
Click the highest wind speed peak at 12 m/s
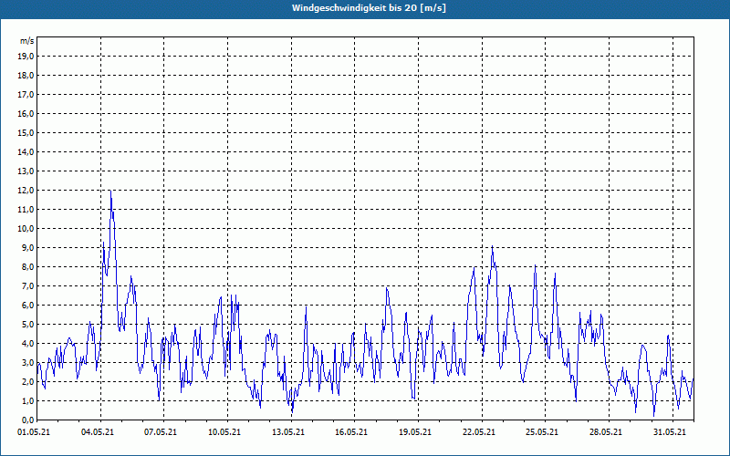(110, 192)
